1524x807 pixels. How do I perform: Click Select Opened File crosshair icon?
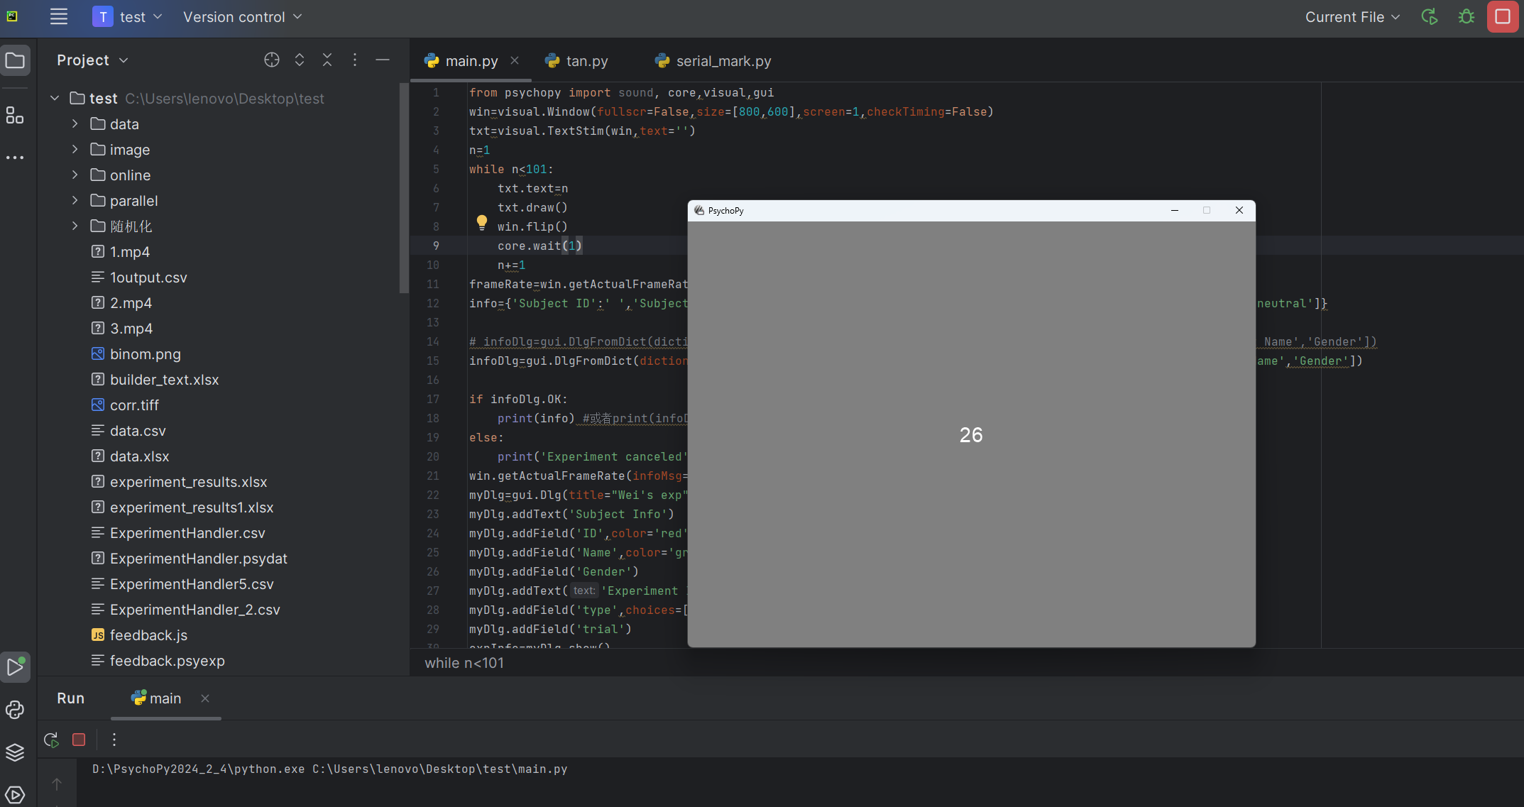[x=271, y=60]
